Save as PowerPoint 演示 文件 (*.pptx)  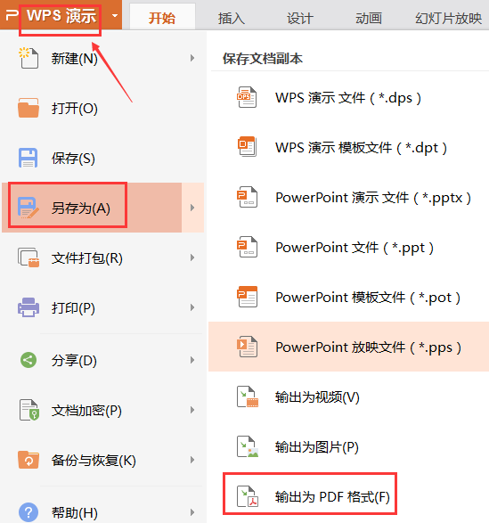(348, 197)
